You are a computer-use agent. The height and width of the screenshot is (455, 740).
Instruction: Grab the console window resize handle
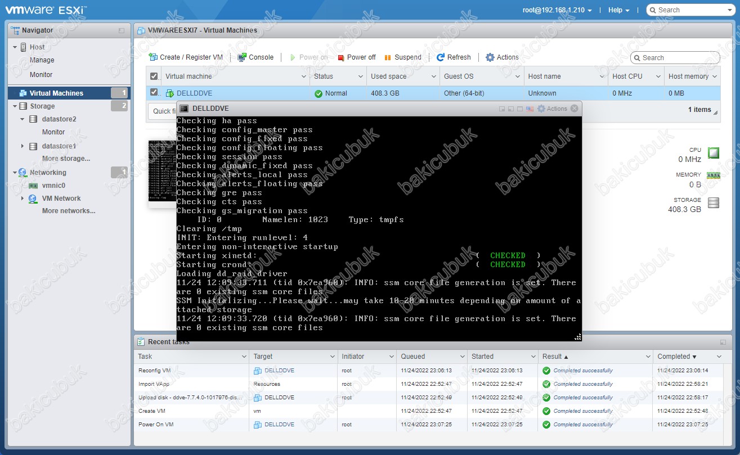point(577,337)
